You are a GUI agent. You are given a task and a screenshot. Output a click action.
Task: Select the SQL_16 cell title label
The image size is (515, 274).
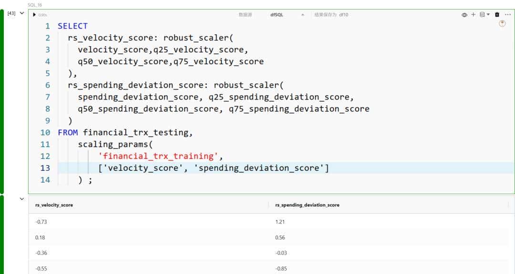pyautogui.click(x=35, y=5)
